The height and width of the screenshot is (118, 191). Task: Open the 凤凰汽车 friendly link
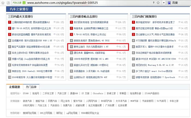[67, 105]
